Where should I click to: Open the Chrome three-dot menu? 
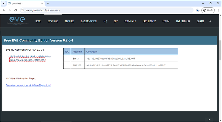[x=218, y=10]
